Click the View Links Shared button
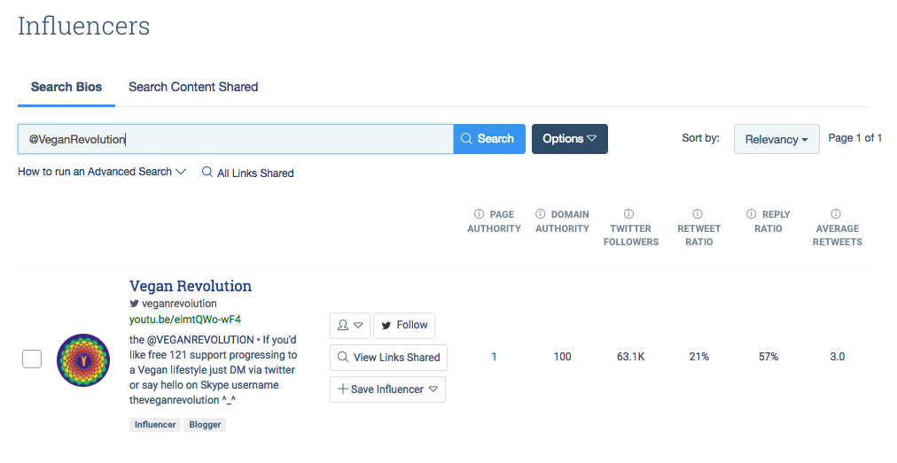The height and width of the screenshot is (463, 897). [x=388, y=358]
